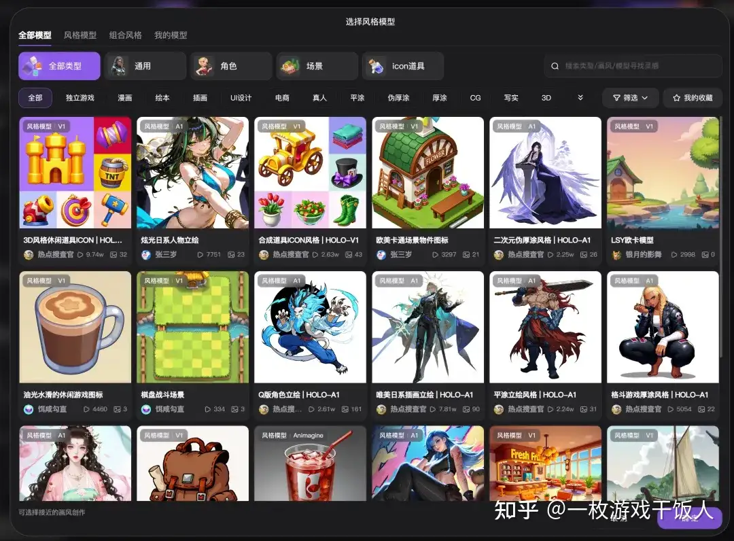The height and width of the screenshot is (541, 734).
Task: Click image-count icon on Q版角色立绘
Action: pos(345,409)
